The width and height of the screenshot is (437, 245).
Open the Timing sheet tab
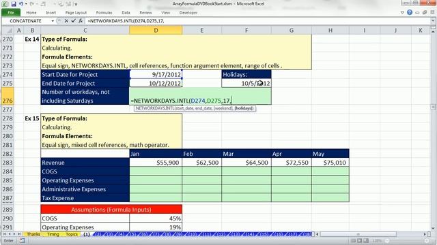click(x=53, y=234)
